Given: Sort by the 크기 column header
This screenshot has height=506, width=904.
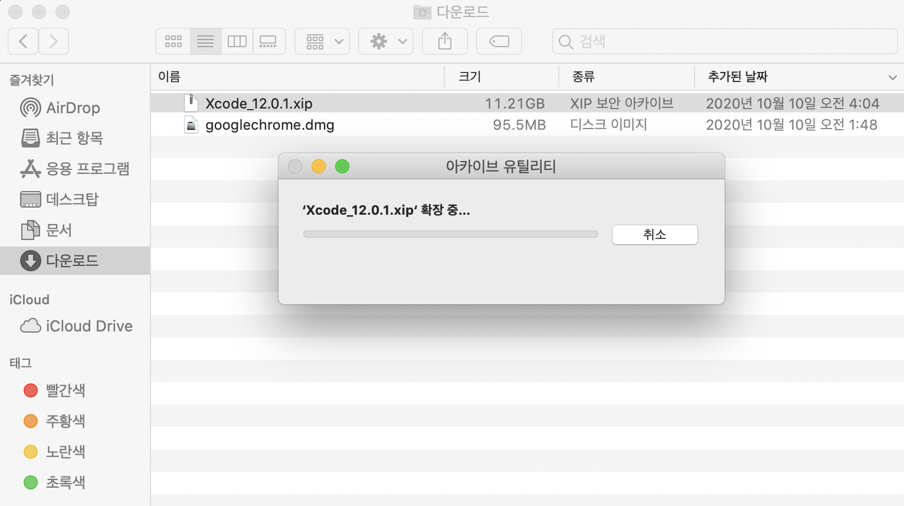Looking at the screenshot, I should point(470,77).
